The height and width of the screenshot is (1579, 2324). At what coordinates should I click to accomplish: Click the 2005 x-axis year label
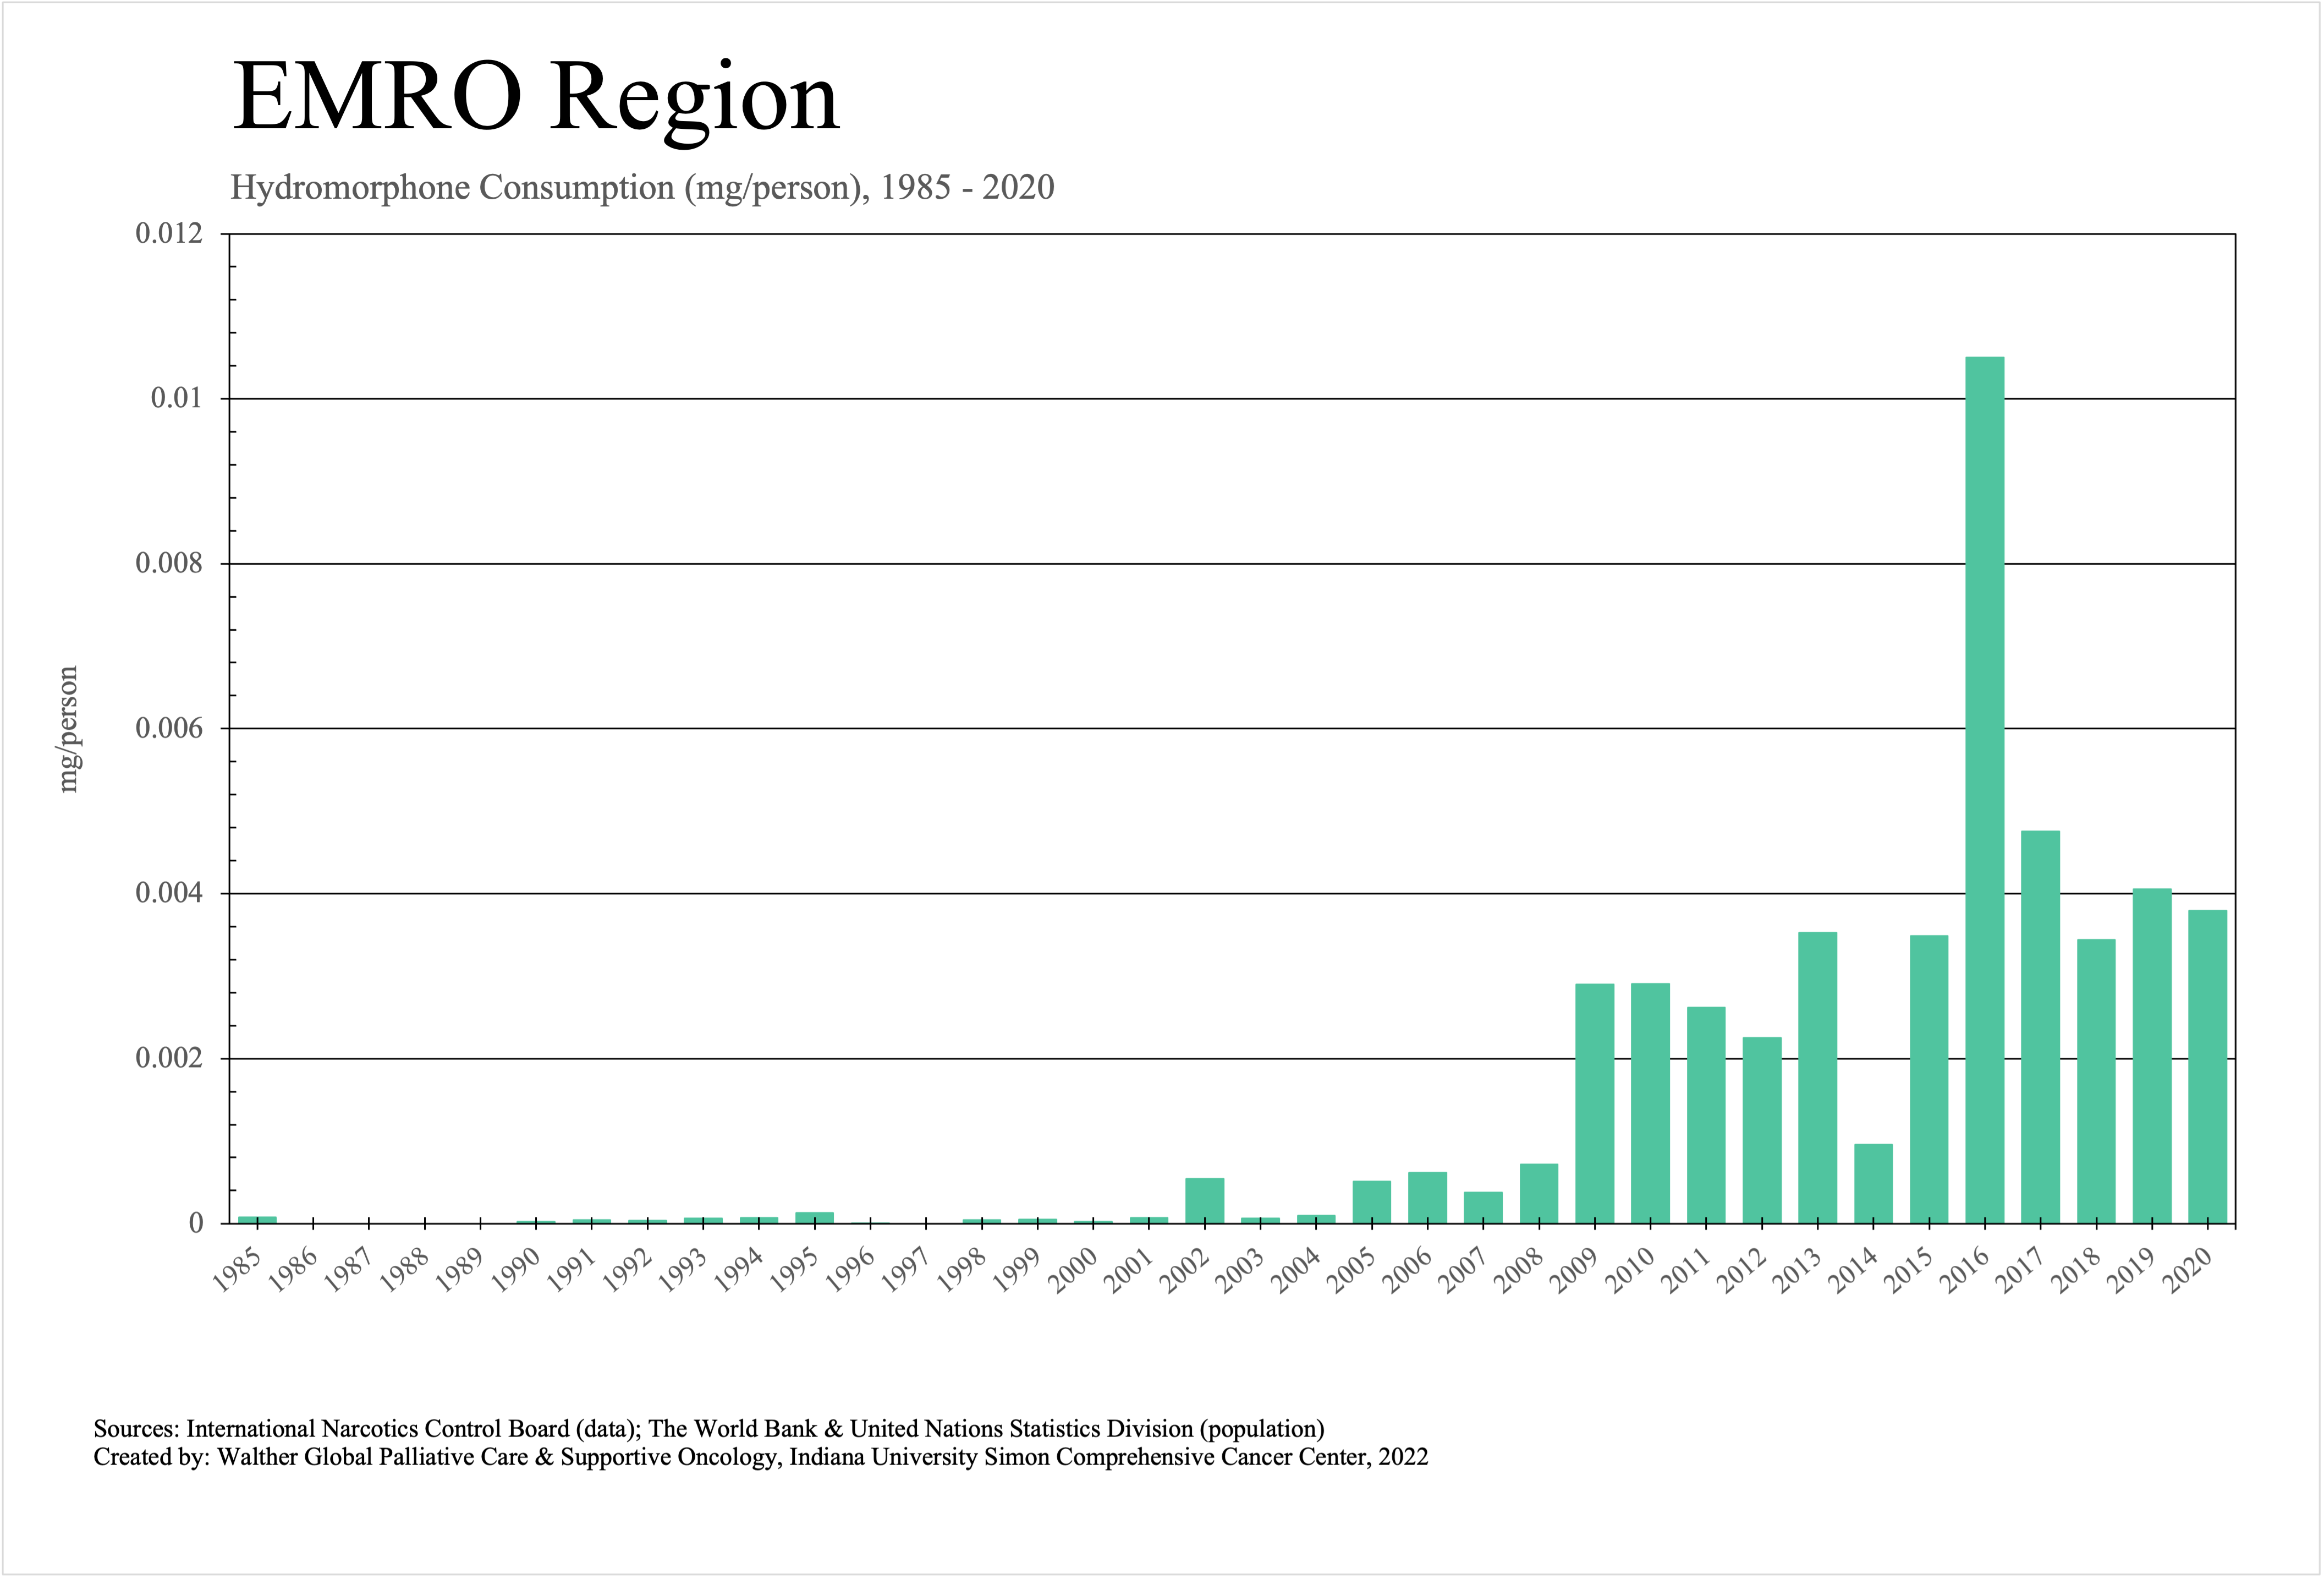point(1350,1271)
